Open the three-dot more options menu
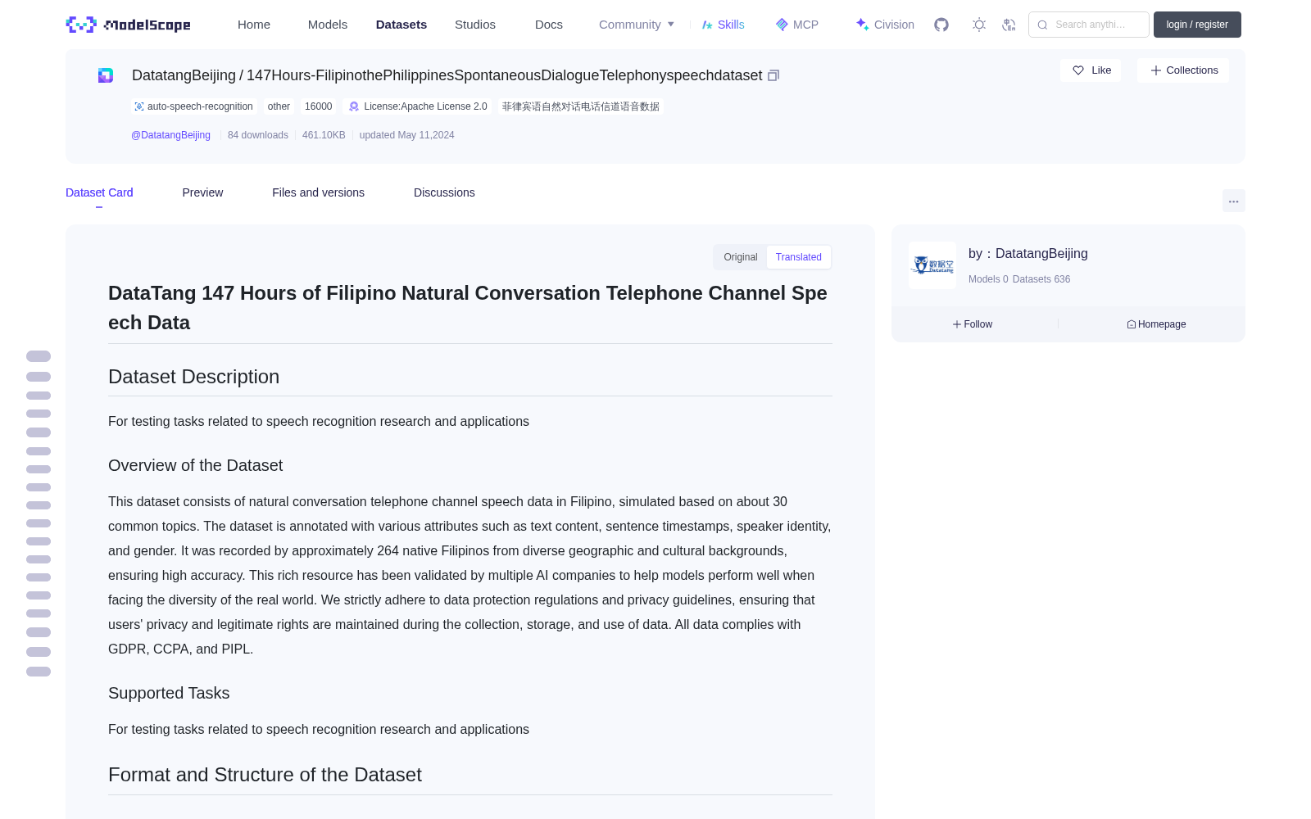1311x819 pixels. point(1234,201)
